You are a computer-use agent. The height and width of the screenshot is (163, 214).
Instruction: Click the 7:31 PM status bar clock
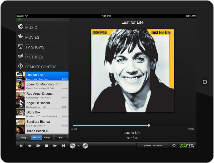[x=106, y=16]
